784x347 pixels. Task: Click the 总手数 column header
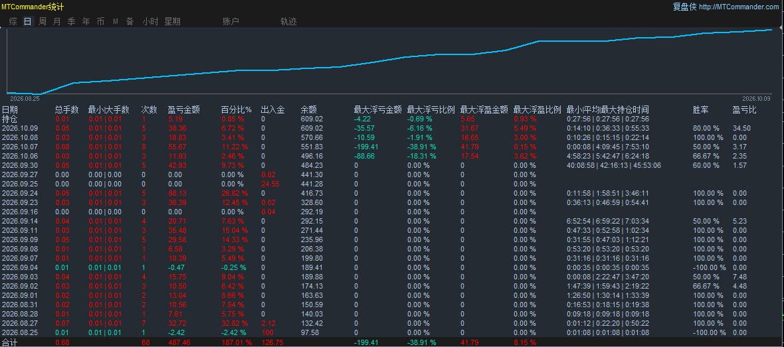[67, 110]
